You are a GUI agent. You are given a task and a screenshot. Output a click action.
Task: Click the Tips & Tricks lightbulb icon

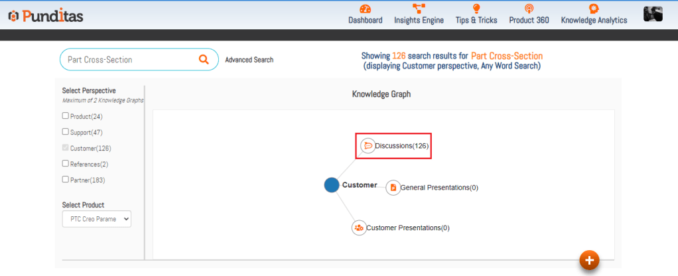[x=476, y=9]
